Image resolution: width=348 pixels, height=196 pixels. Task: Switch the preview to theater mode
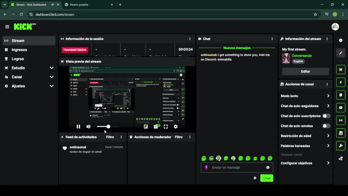pyautogui.click(x=156, y=127)
